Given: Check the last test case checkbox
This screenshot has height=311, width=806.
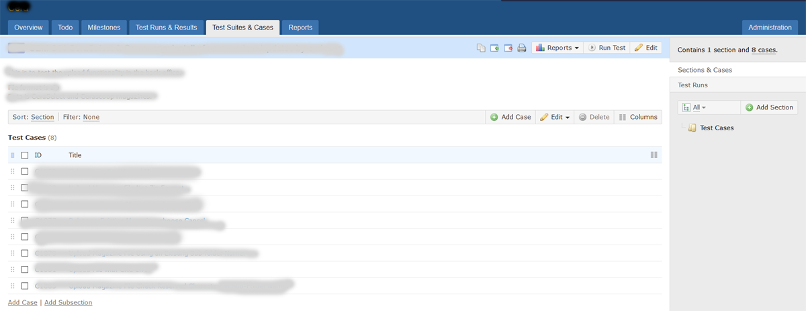Looking at the screenshot, I should (x=25, y=285).
